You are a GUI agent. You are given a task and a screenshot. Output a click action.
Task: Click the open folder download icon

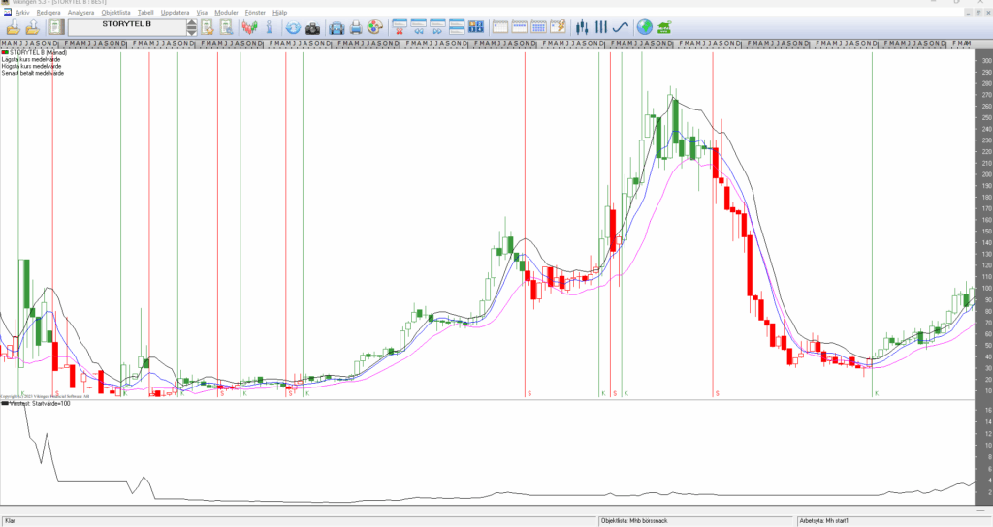13,27
